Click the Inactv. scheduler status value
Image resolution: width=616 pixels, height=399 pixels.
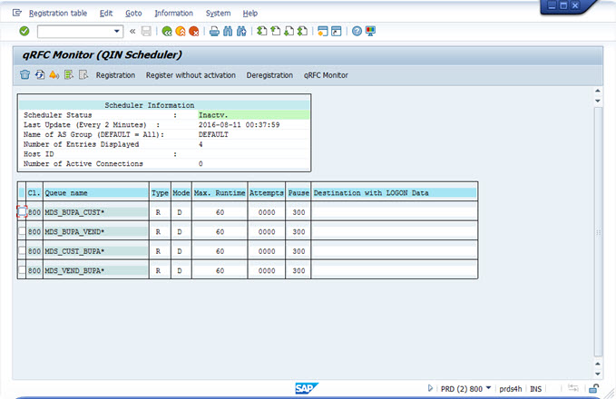click(253, 115)
